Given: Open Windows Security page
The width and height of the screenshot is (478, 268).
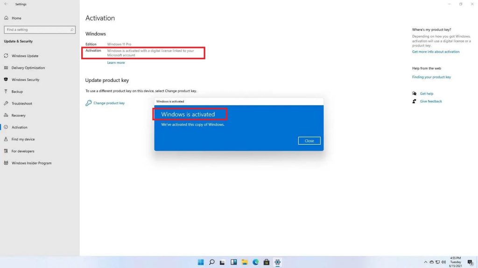Looking at the screenshot, I should point(25,80).
